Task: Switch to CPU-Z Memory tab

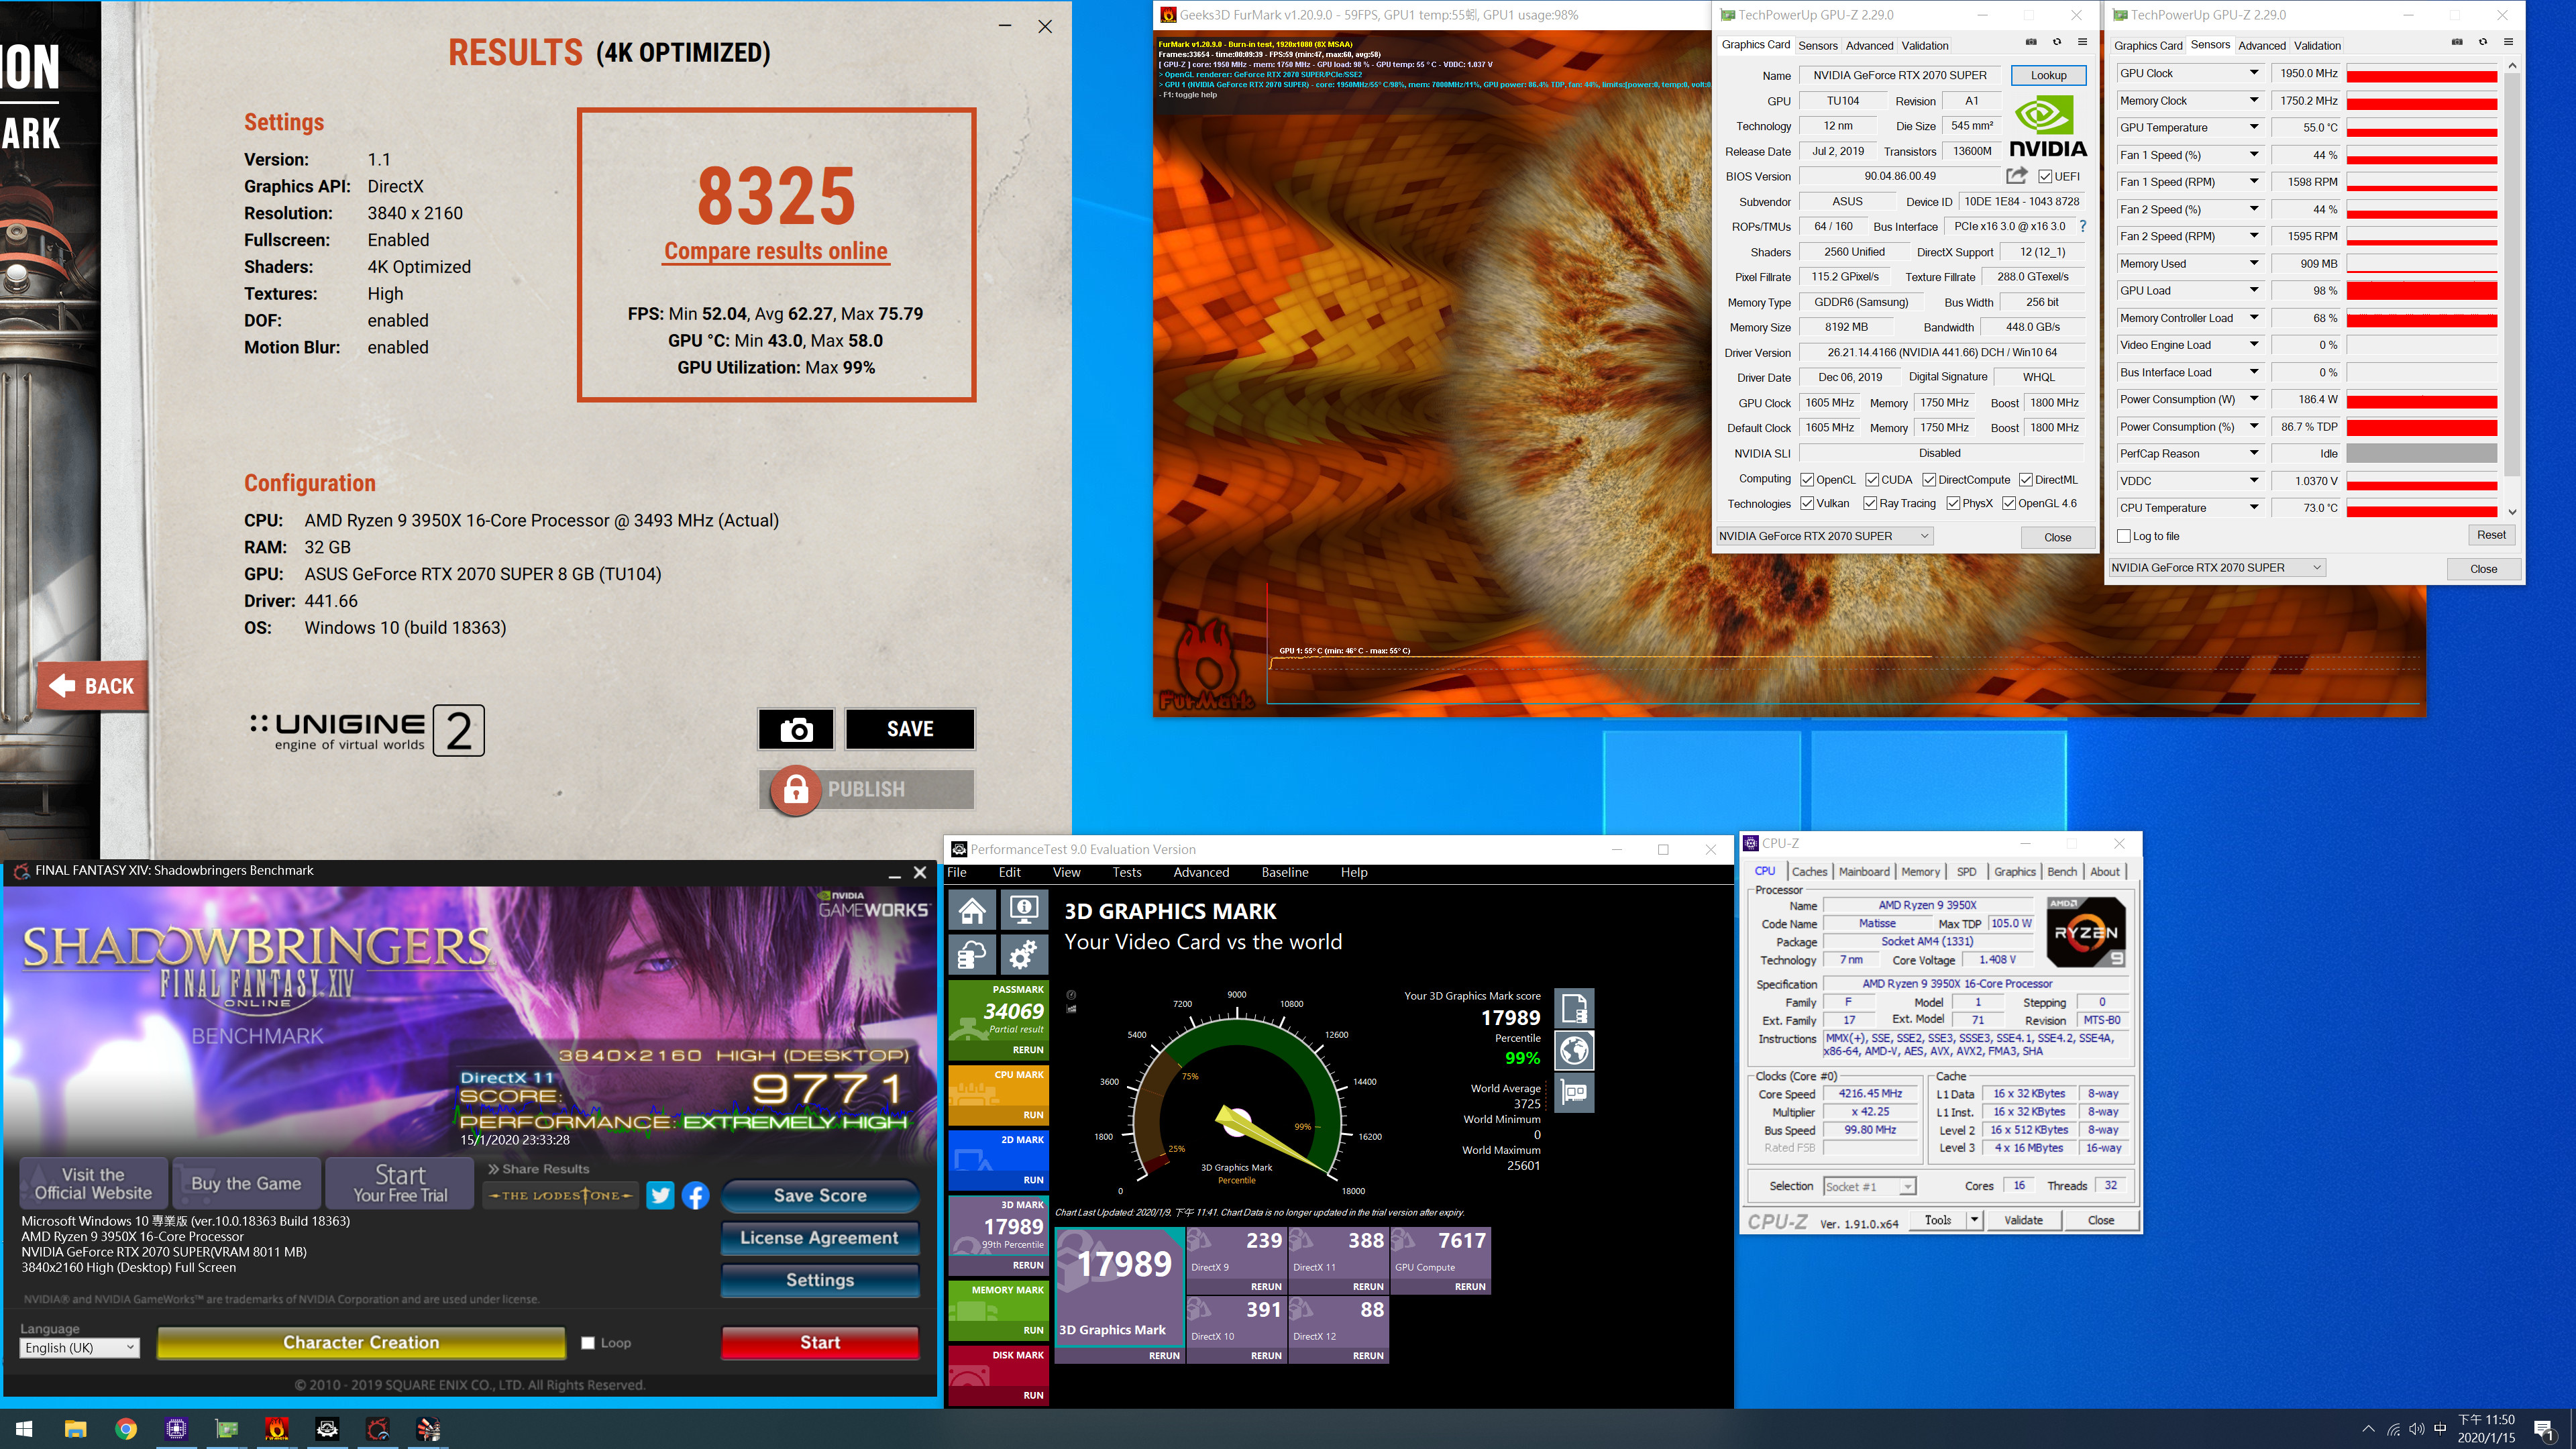Action: (x=1920, y=872)
